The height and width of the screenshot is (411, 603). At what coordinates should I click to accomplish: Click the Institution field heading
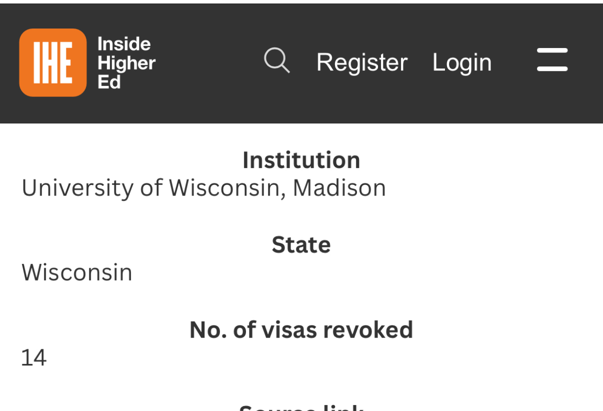(301, 160)
